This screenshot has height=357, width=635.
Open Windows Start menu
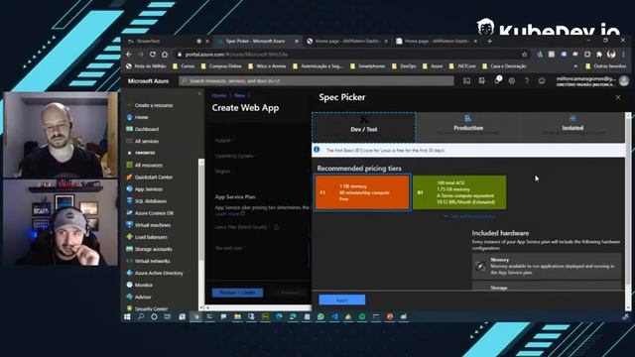[127, 317]
